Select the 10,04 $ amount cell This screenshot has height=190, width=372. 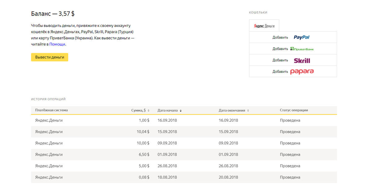[x=143, y=132]
